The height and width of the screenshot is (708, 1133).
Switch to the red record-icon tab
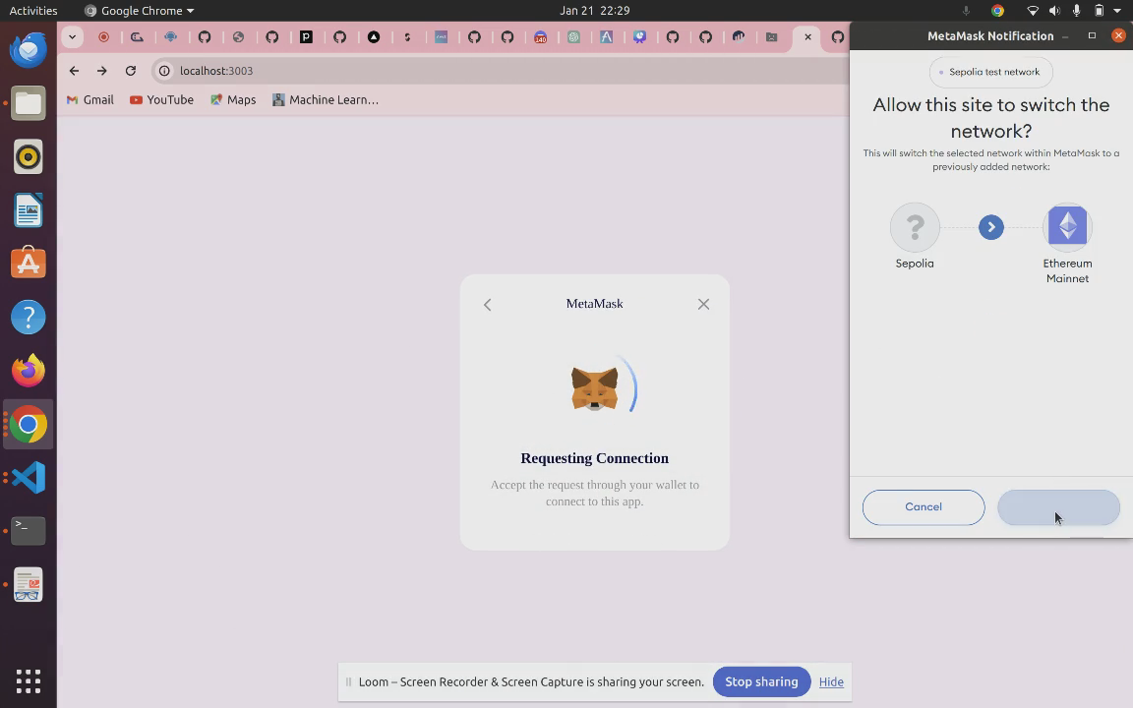[x=104, y=36]
